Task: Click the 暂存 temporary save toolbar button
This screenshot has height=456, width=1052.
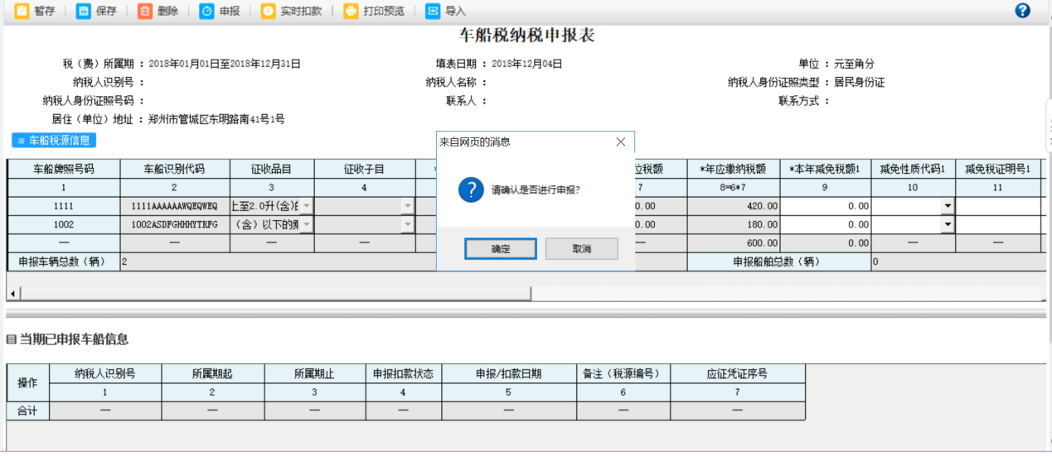Action: tap(35, 11)
